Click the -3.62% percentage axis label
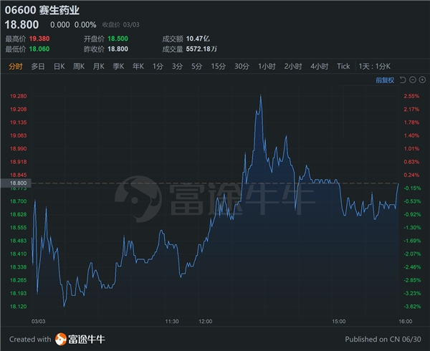The width and height of the screenshot is (430, 351). [x=412, y=307]
